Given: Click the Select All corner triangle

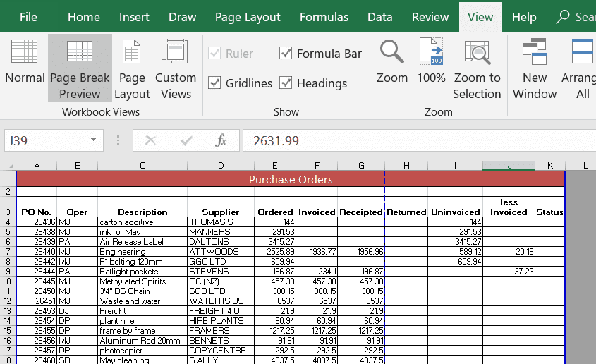Looking at the screenshot, I should click(x=11, y=166).
